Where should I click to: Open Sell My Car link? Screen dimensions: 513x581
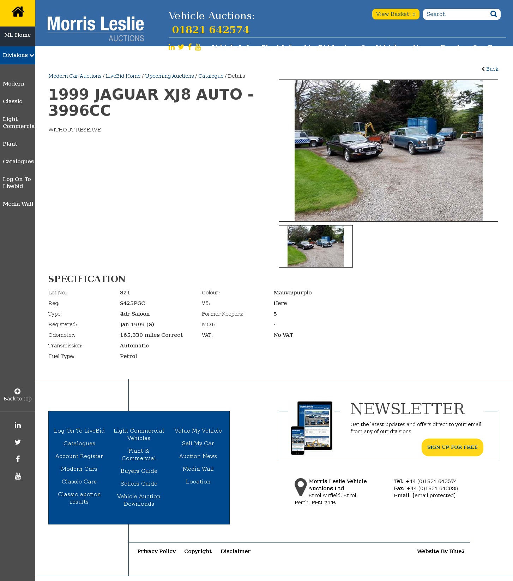click(198, 444)
